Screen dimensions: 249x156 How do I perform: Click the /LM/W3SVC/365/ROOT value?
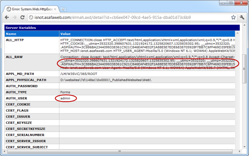click(x=79, y=74)
